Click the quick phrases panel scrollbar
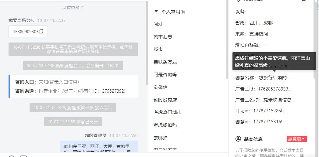This screenshot has height=157, width=319. point(227,39)
